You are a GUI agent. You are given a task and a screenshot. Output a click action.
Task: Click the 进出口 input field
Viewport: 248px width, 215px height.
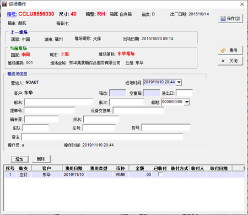click(x=184, y=93)
